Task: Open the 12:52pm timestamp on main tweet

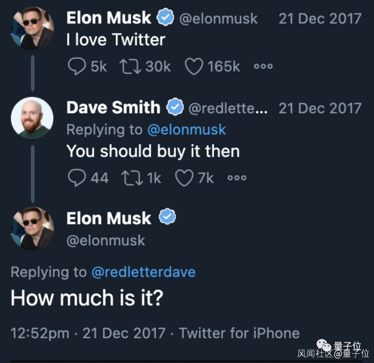Action: [x=40, y=333]
